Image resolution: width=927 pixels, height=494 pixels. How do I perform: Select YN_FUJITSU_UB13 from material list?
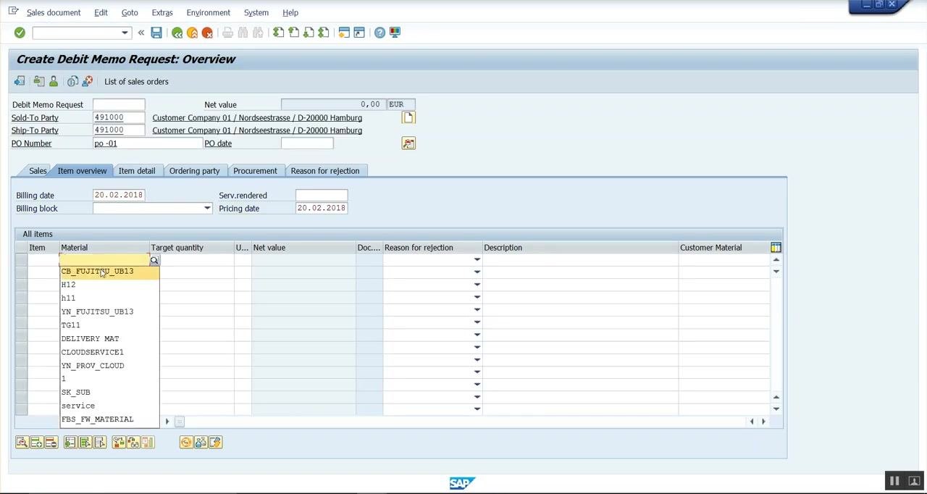(x=109, y=311)
